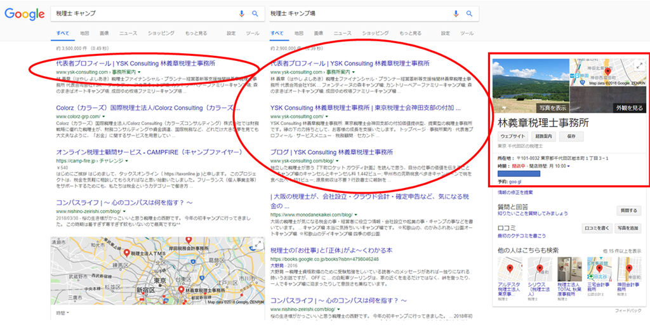Open もっと見る menu under 税理士 キャンプ場 search
Image resolution: width=650 pixels, height=327 pixels.
pos(411,33)
